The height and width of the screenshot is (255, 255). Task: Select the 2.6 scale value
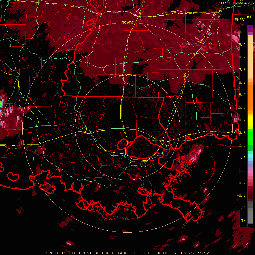point(242,145)
